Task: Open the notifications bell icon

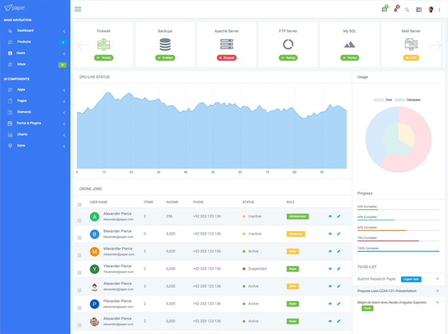Action: (395, 10)
